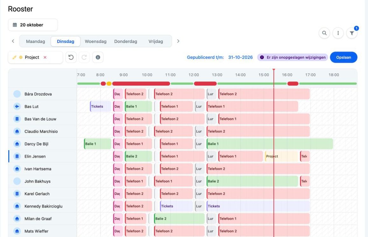Switch to the Woensdag tab
Screen dimensions: 368x237
pos(96,41)
